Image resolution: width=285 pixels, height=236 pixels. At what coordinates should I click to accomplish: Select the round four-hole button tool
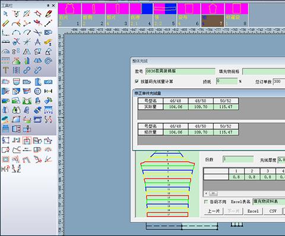tap(37, 91)
